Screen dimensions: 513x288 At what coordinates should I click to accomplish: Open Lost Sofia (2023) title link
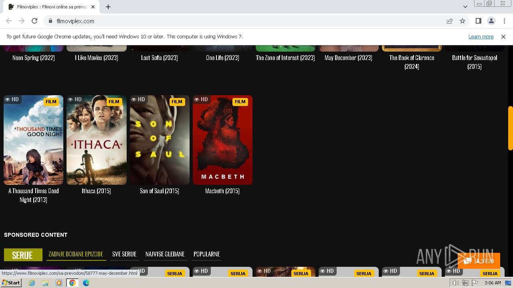point(160,58)
